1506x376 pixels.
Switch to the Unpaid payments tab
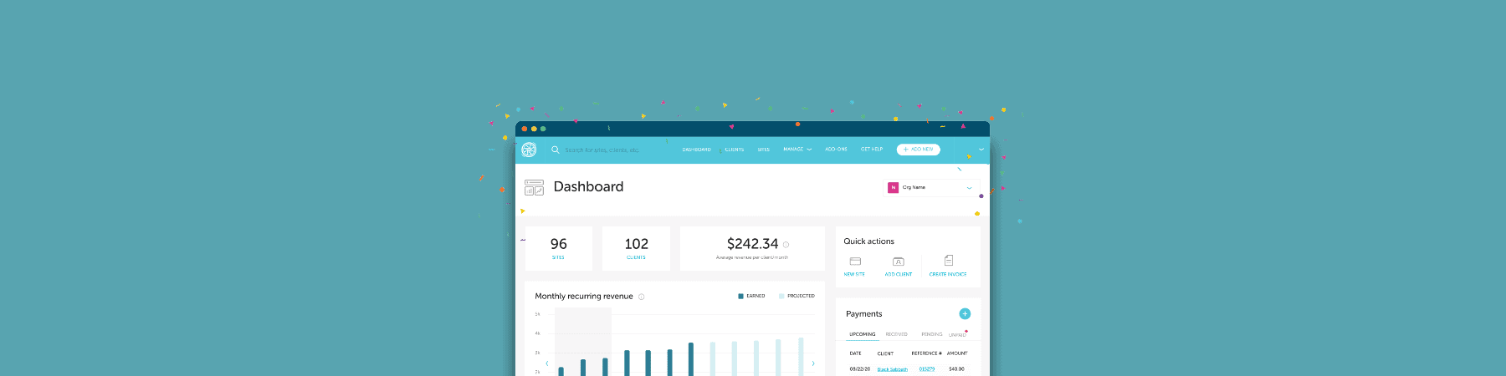(x=957, y=335)
